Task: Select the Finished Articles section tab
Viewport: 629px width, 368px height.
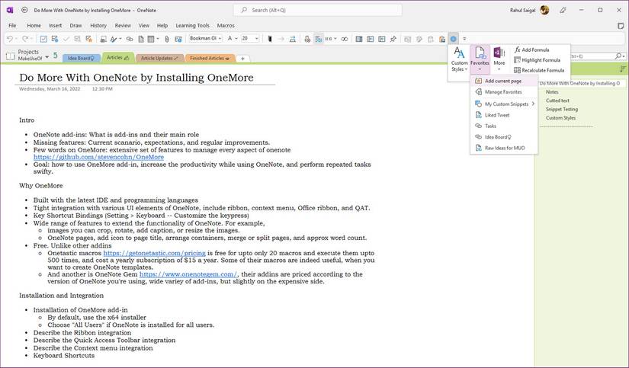Action: pyautogui.click(x=210, y=58)
